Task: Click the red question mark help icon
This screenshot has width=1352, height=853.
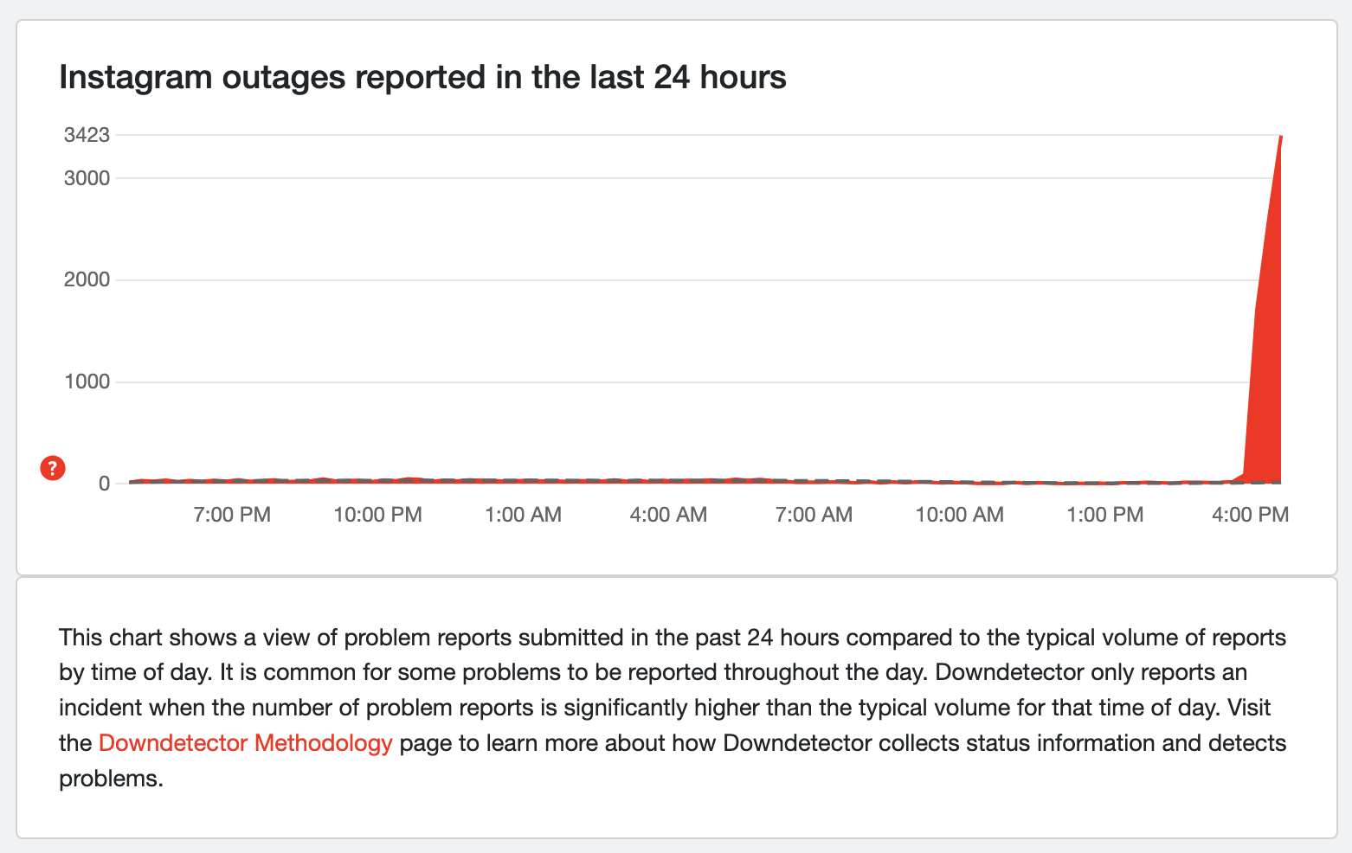Action: [53, 468]
